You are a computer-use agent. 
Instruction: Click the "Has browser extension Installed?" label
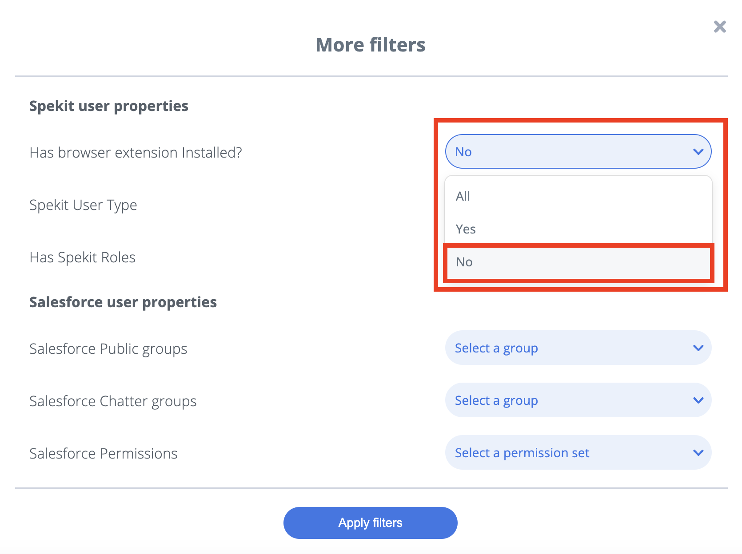click(136, 153)
